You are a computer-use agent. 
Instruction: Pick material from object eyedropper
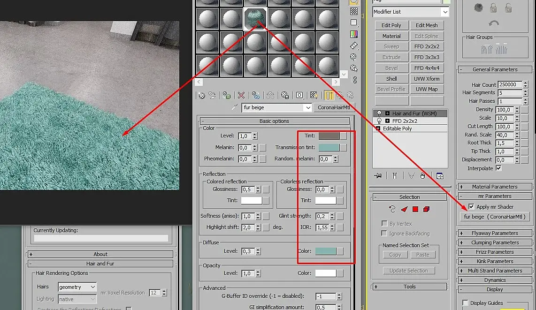click(x=234, y=107)
